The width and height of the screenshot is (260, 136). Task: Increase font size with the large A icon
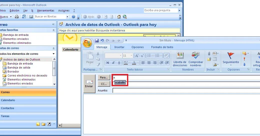pos(137,56)
